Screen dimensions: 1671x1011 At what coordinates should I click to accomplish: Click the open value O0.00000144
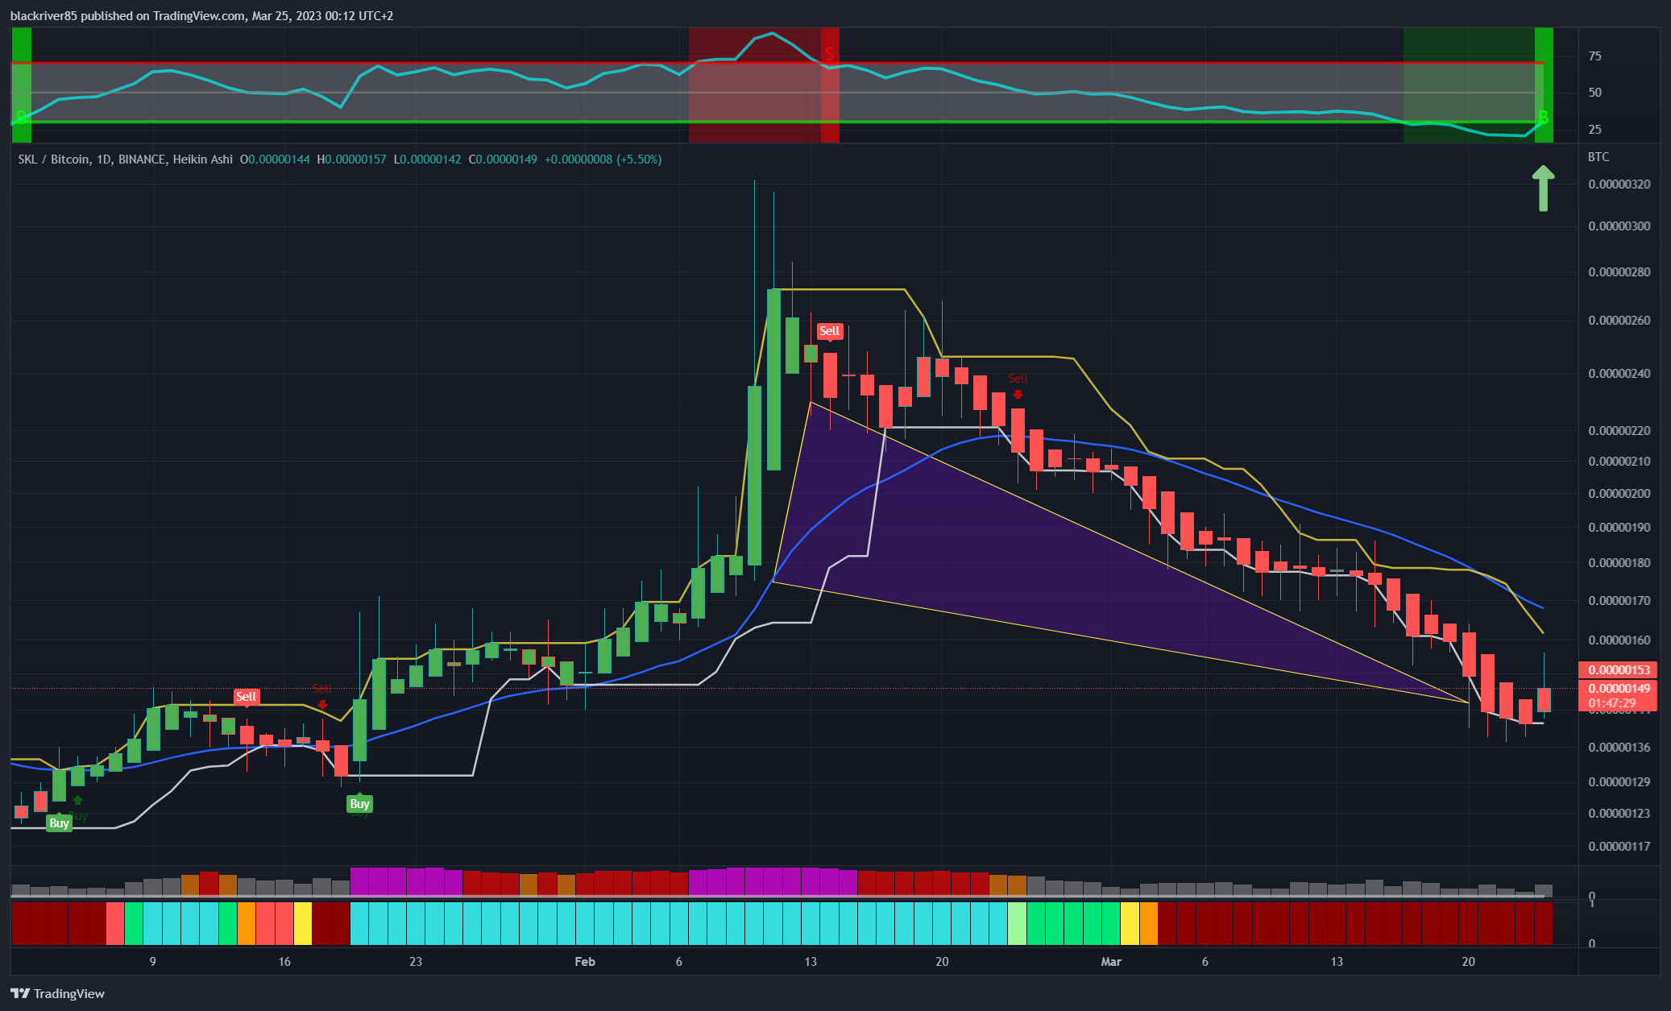coord(275,160)
